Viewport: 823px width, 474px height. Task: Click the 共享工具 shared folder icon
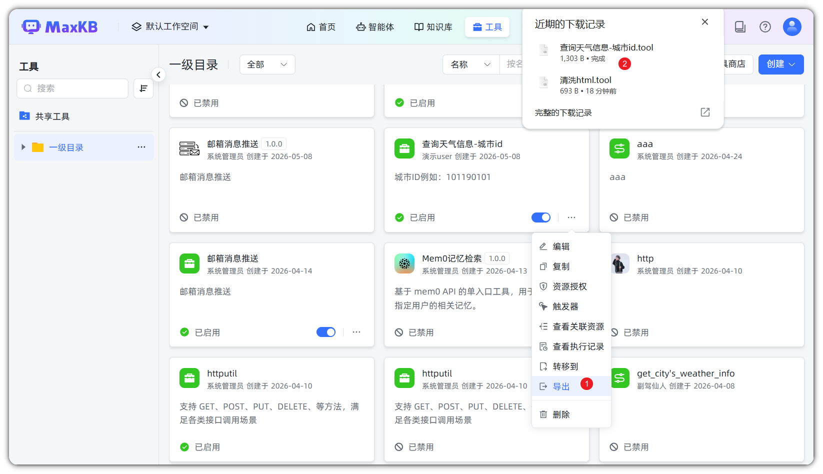tap(24, 116)
